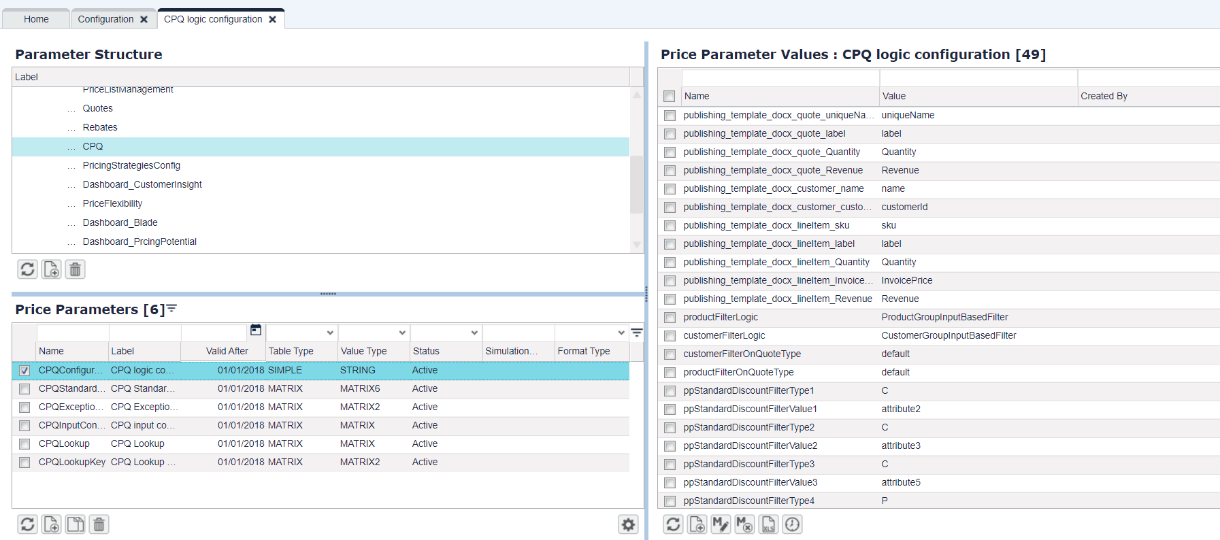The width and height of the screenshot is (1220, 540).
Task: Add a new Price Parameter Value
Action: 697,524
